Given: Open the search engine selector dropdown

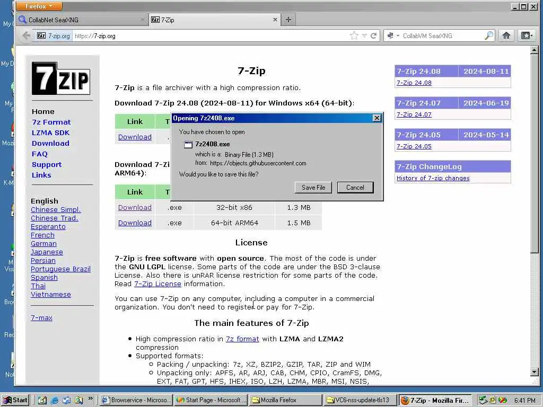Looking at the screenshot, I should pyautogui.click(x=393, y=36).
